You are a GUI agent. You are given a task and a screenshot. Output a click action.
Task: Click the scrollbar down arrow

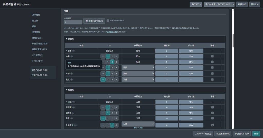[x=233, y=128]
